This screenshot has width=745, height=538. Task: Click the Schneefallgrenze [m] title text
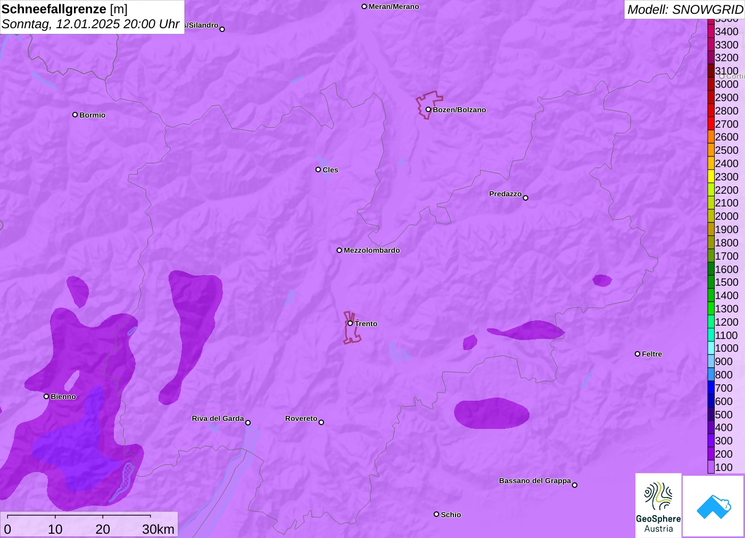point(64,9)
